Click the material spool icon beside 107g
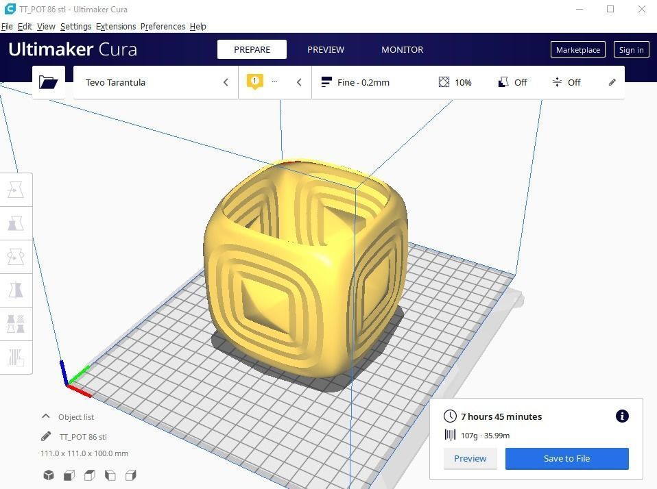This screenshot has height=489, width=657. (x=450, y=435)
